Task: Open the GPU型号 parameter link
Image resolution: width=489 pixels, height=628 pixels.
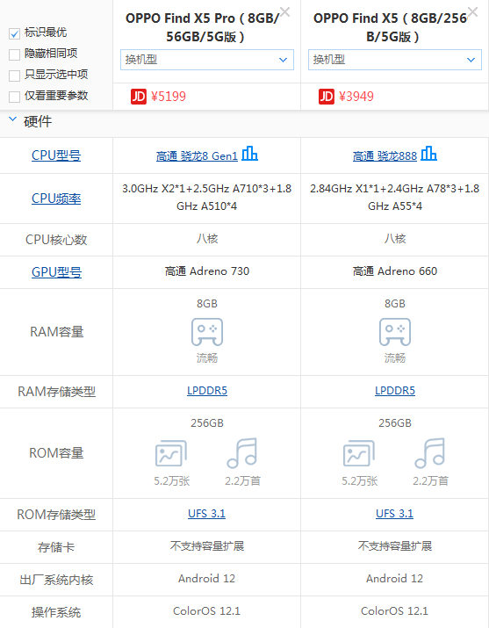Action: point(56,272)
